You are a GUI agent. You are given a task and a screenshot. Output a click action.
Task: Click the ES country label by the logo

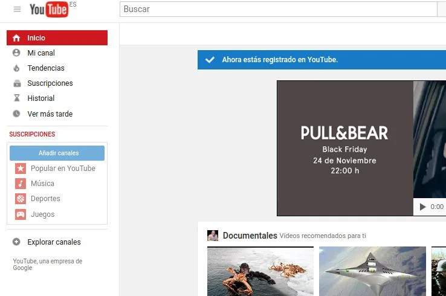click(x=73, y=4)
